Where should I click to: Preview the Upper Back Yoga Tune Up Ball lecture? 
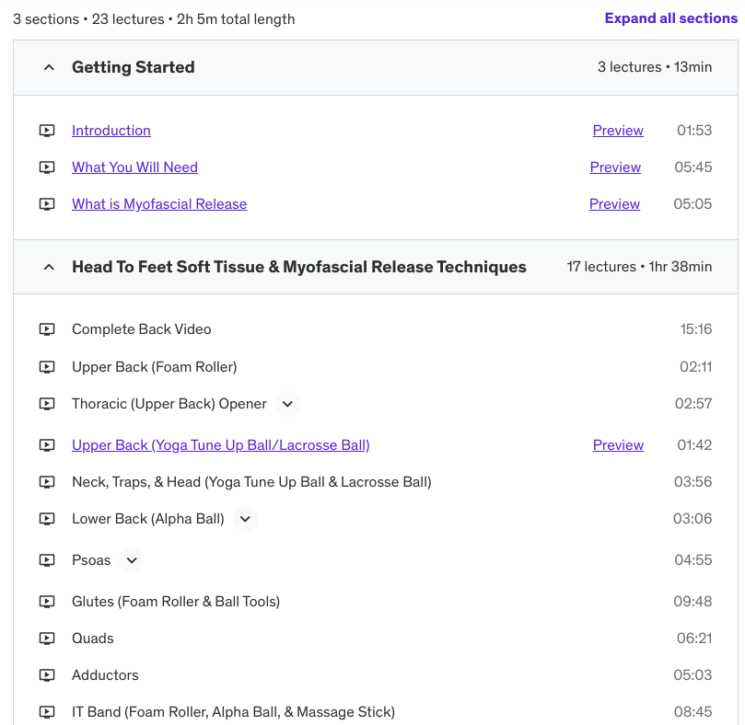pos(618,445)
